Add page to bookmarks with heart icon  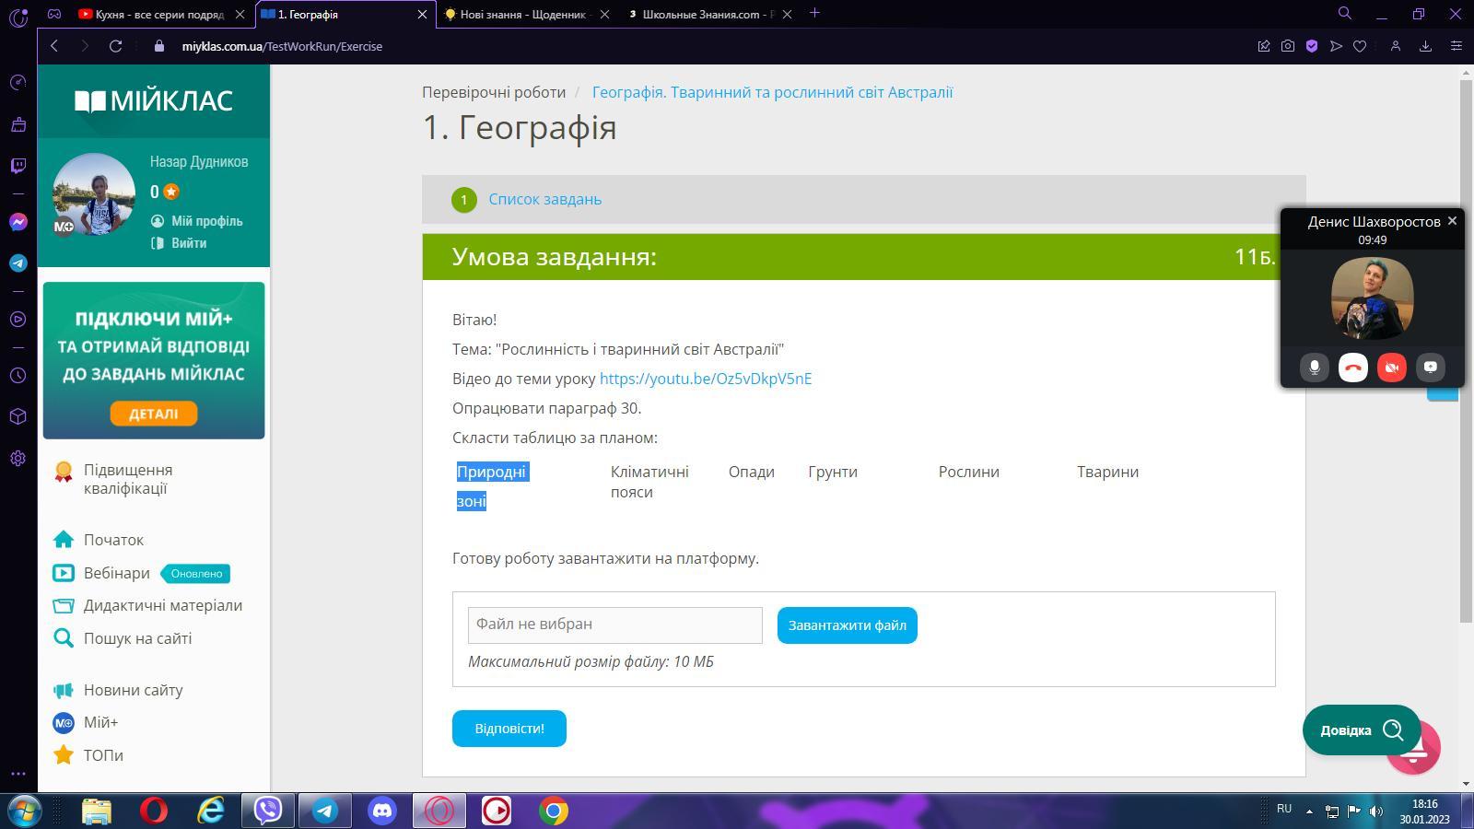coord(1360,46)
